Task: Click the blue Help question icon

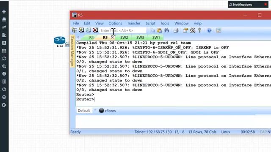Action: pos(209,30)
